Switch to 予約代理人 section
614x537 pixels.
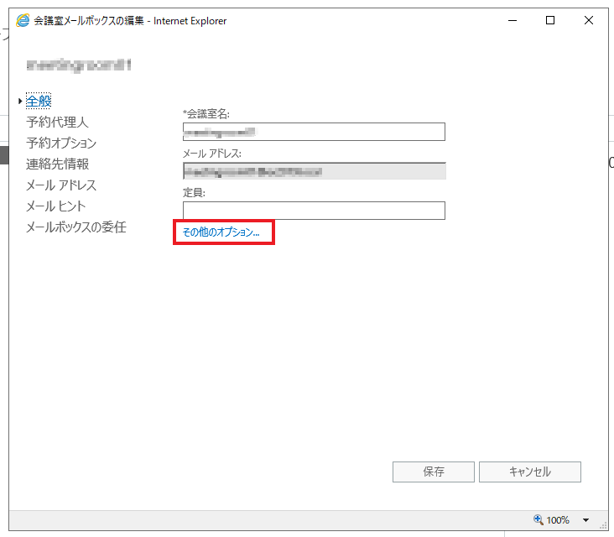click(x=57, y=123)
